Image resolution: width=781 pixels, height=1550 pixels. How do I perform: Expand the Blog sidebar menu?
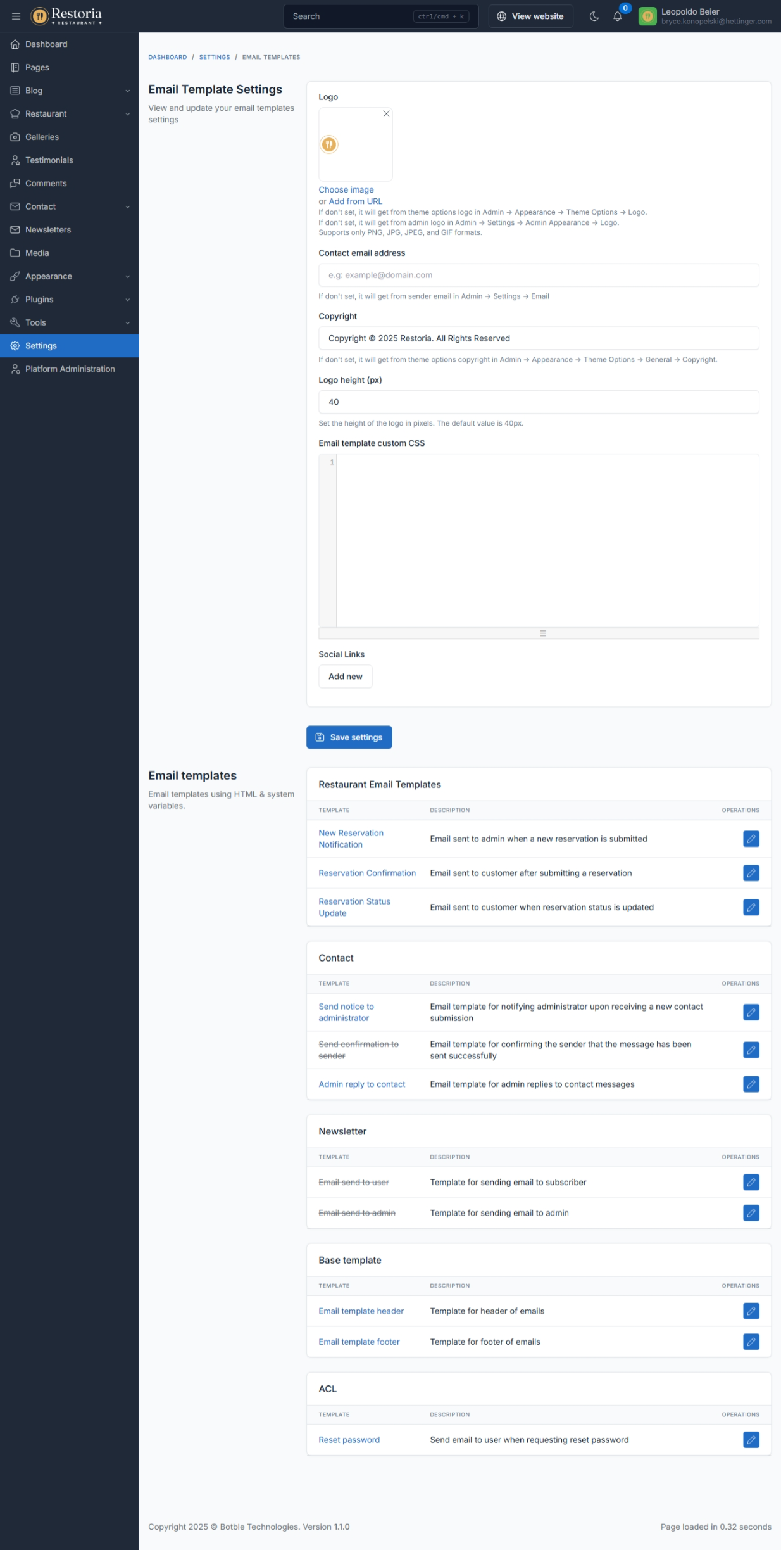click(x=69, y=91)
